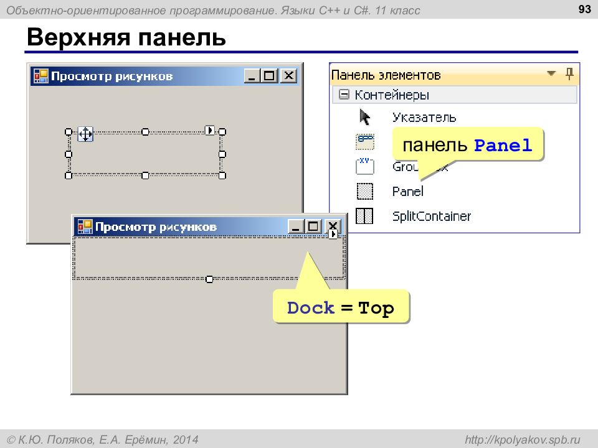Maximize the front Просмотр рисунков window
The height and width of the screenshot is (448, 598).
click(313, 226)
